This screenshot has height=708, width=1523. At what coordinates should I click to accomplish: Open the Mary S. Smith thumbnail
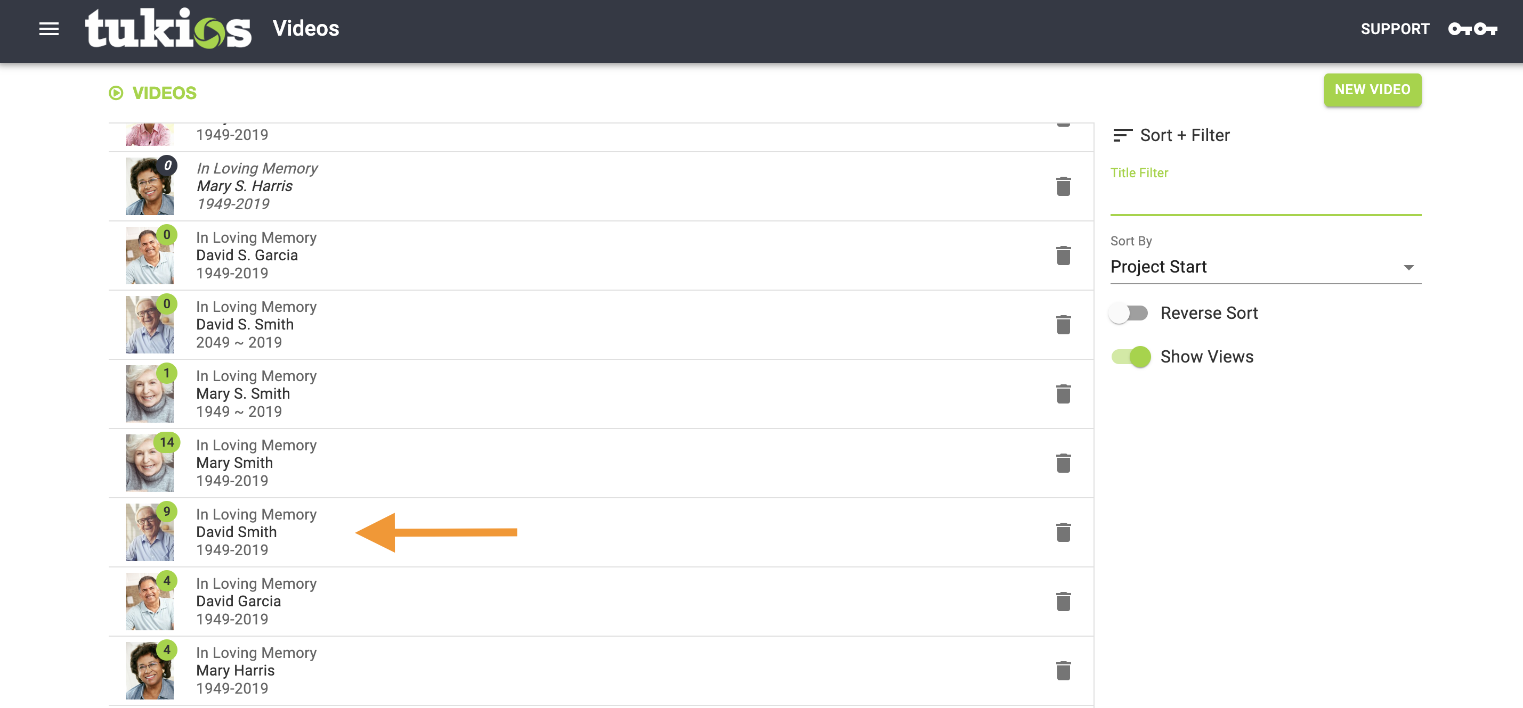(150, 394)
